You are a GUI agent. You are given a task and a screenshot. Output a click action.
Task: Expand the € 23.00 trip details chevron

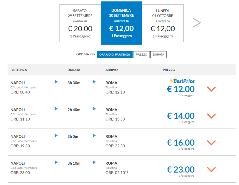click(x=211, y=169)
